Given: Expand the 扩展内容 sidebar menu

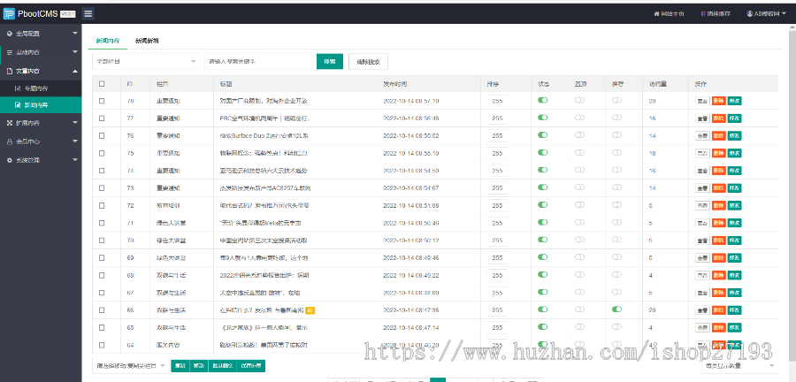Looking at the screenshot, I should click(x=41, y=122).
